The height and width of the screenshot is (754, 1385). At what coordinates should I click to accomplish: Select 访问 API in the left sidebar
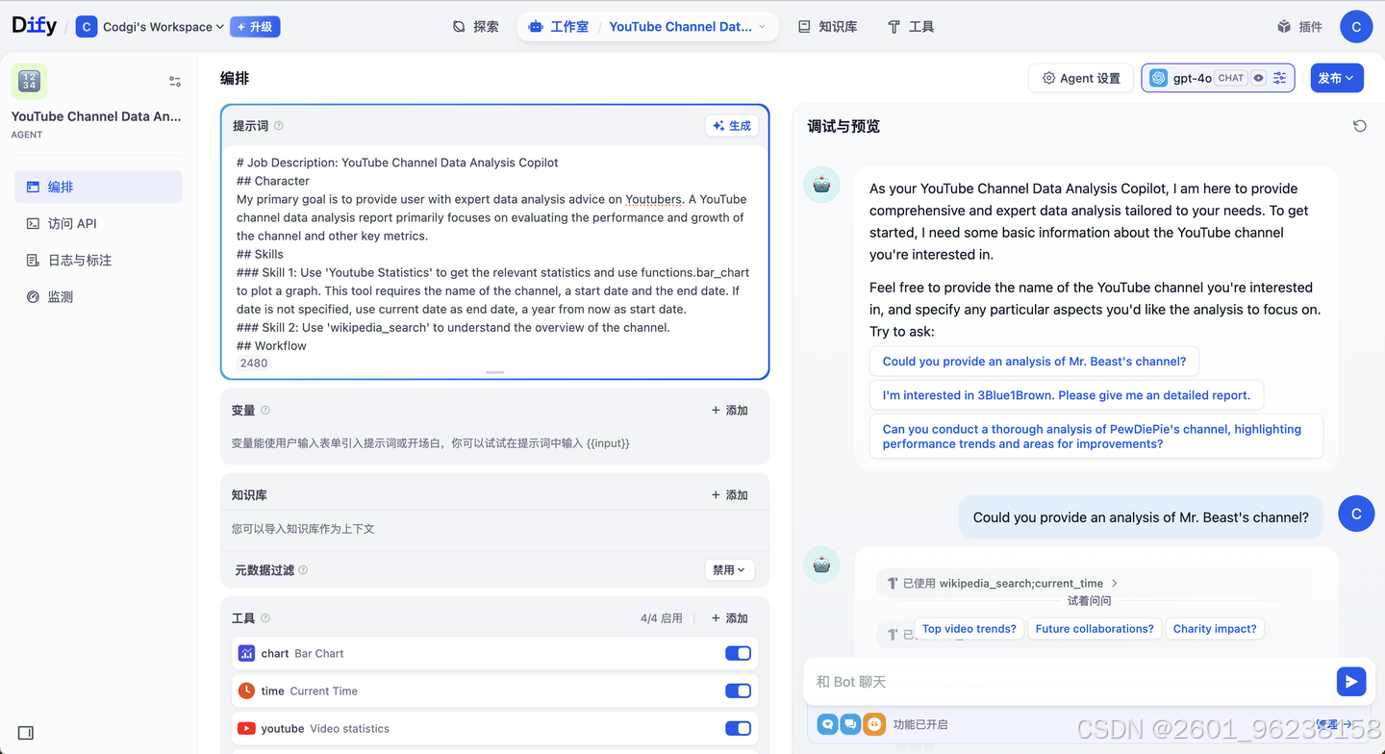98,223
